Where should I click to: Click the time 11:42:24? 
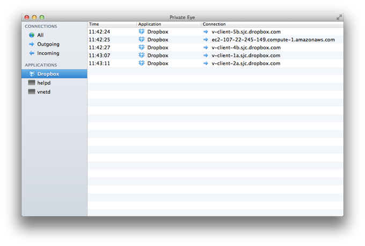[x=99, y=32]
